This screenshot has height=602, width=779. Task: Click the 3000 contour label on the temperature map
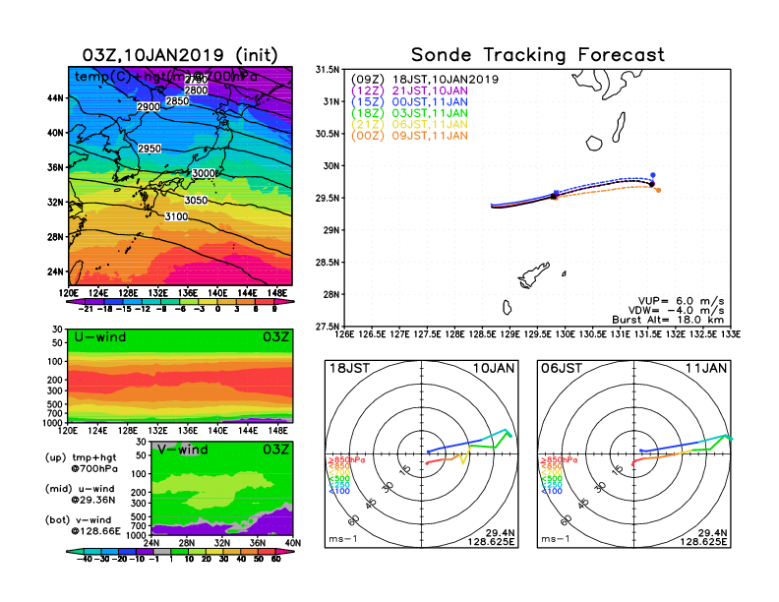(x=204, y=173)
